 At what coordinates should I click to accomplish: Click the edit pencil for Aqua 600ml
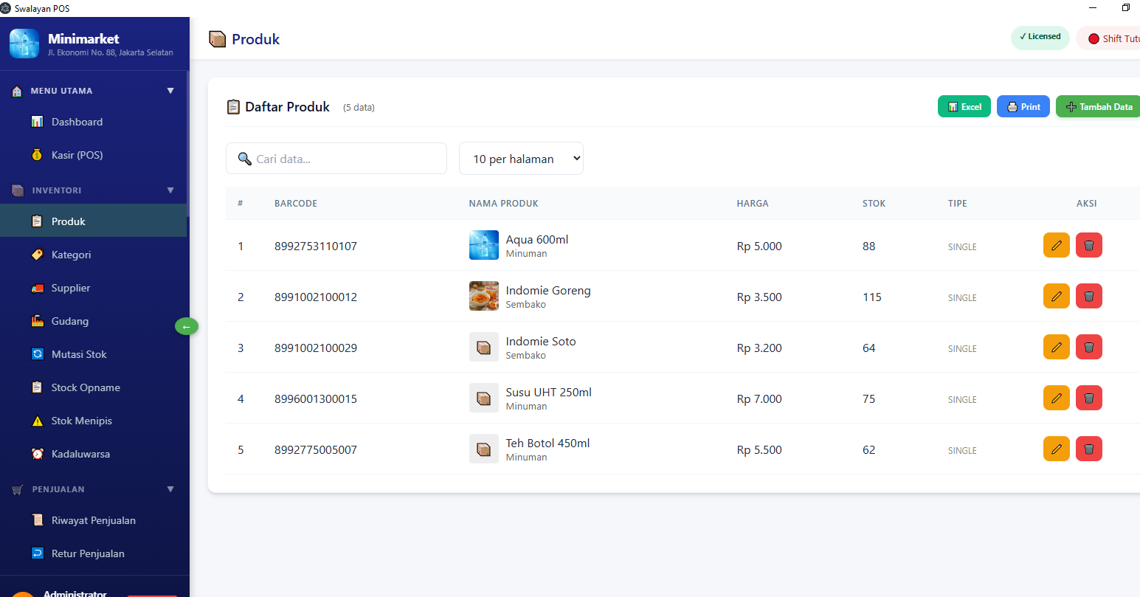pyautogui.click(x=1056, y=245)
